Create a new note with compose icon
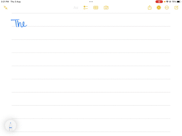This screenshot has height=136, width=182. (x=176, y=8)
